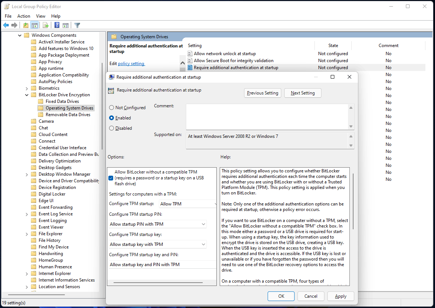The width and height of the screenshot is (435, 308).
Task: Select the Disabled radio button
Action: pos(112,128)
